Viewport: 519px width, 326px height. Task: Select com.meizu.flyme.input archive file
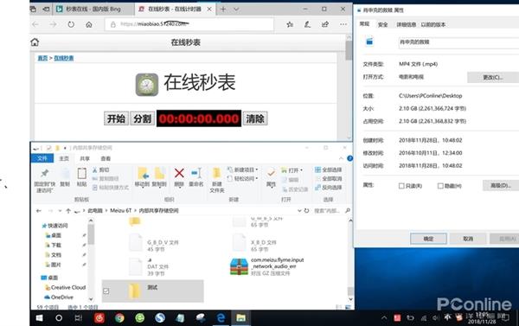pos(267,266)
